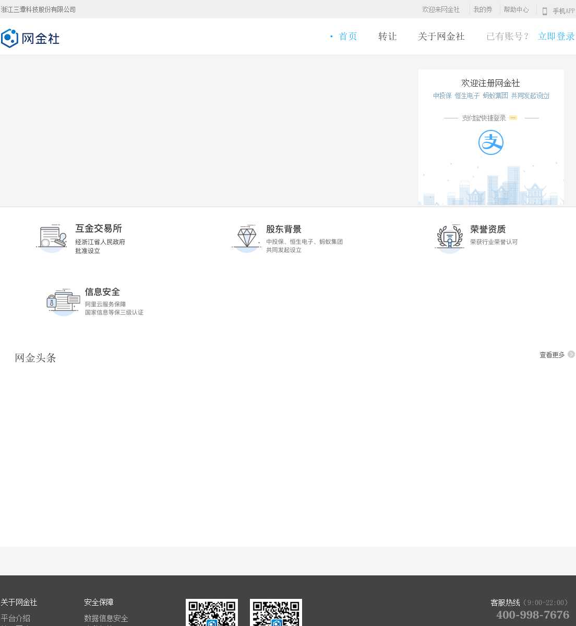Tap the mobile phone APP icon
The image size is (576, 626).
coord(544,11)
